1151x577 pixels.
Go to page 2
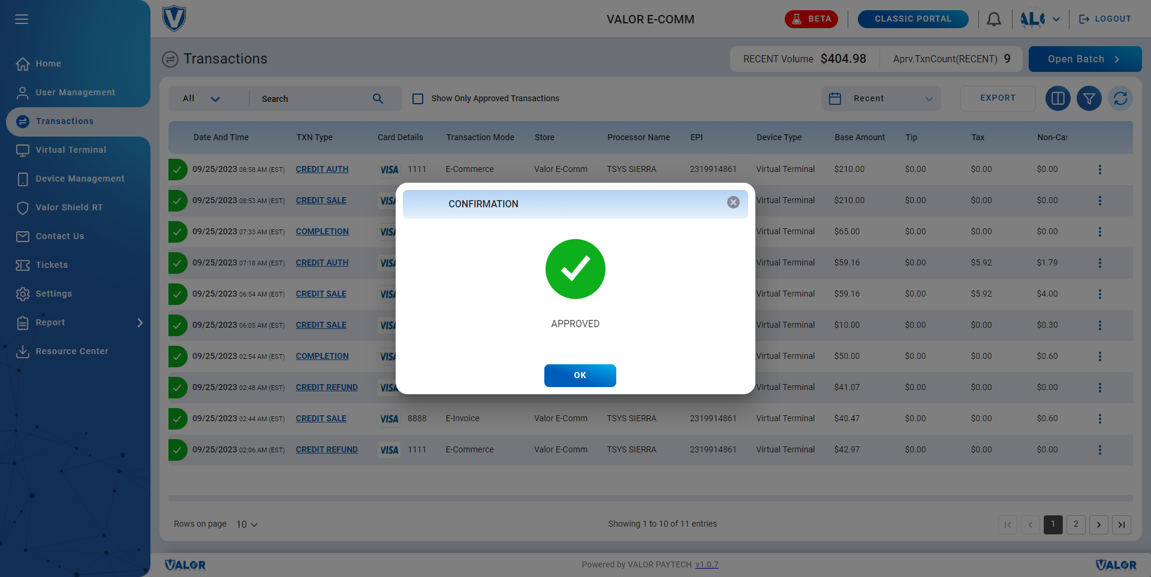(x=1076, y=525)
